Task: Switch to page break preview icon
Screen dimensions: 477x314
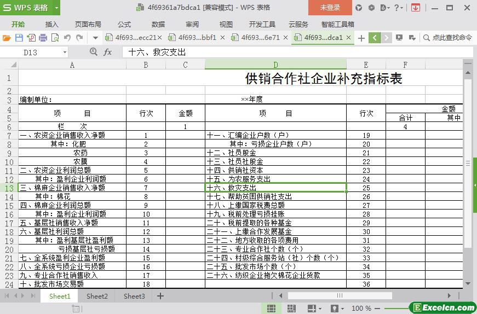Action: [x=291, y=308]
